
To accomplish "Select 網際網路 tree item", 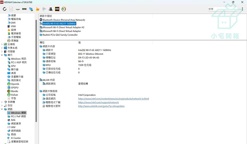I will (14, 131).
